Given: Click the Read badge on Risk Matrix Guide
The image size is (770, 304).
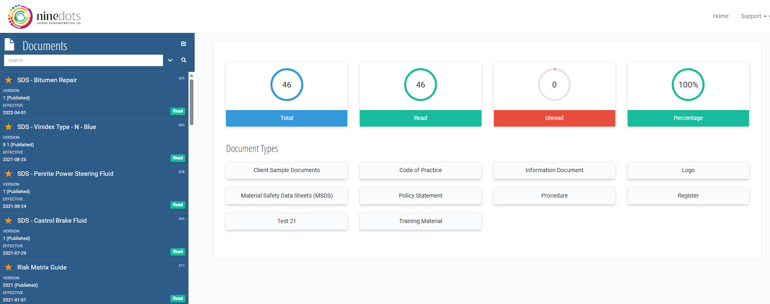Looking at the screenshot, I should click(x=178, y=299).
